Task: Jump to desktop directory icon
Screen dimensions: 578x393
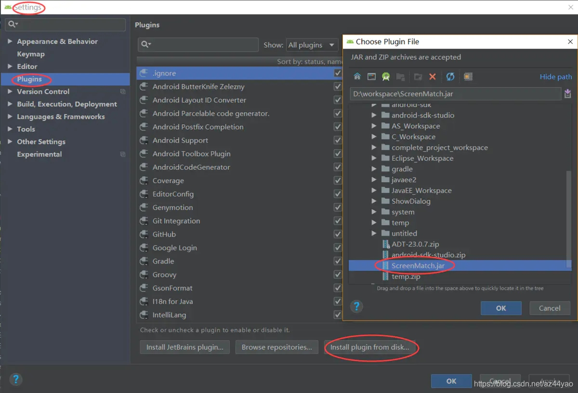Action: [371, 77]
